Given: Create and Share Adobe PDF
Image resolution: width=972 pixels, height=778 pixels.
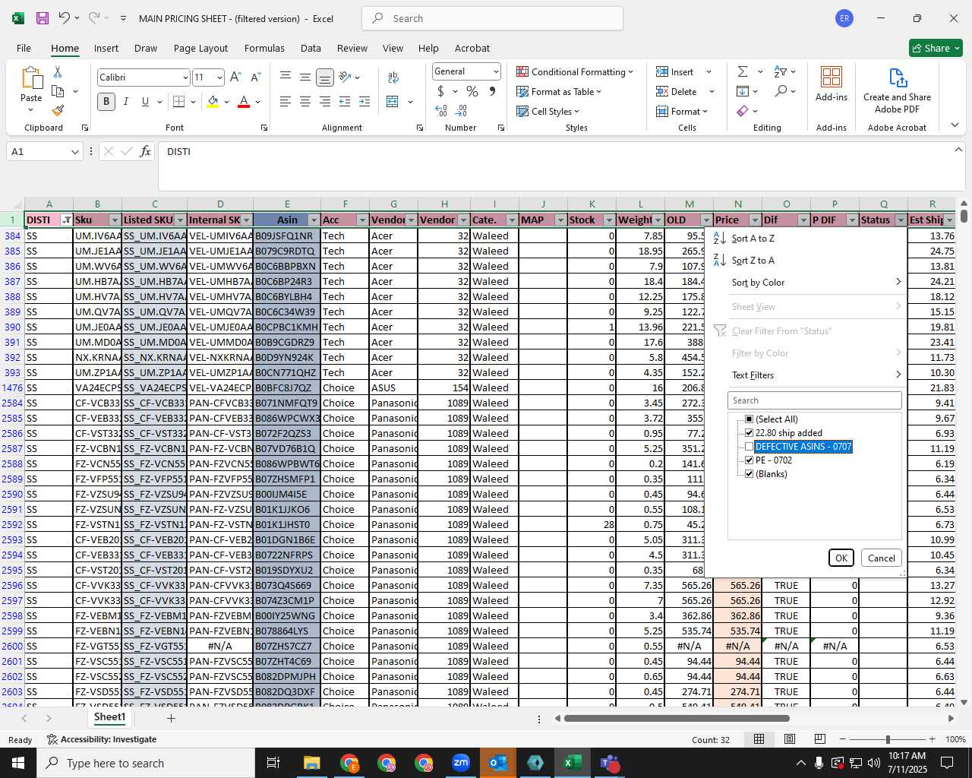Looking at the screenshot, I should pyautogui.click(x=897, y=90).
